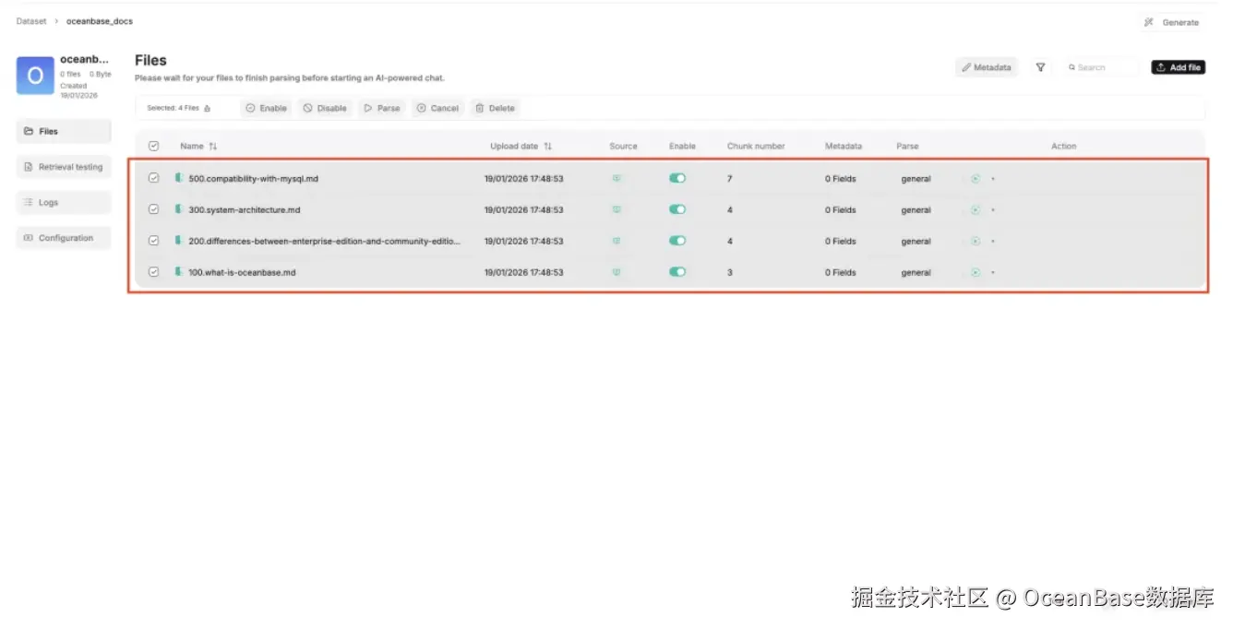Screen dimensions: 1233x629
Task: Click the source icon of 100.what-is-oceanbase.md
Action: [616, 273]
